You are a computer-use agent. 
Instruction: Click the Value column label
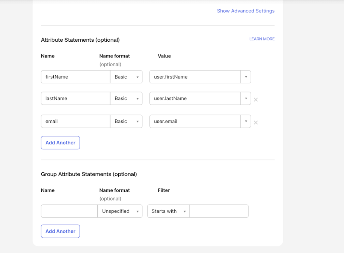(x=164, y=56)
